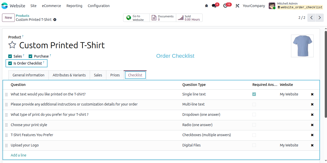Open Question Type 'Single line text' cell

point(194,94)
